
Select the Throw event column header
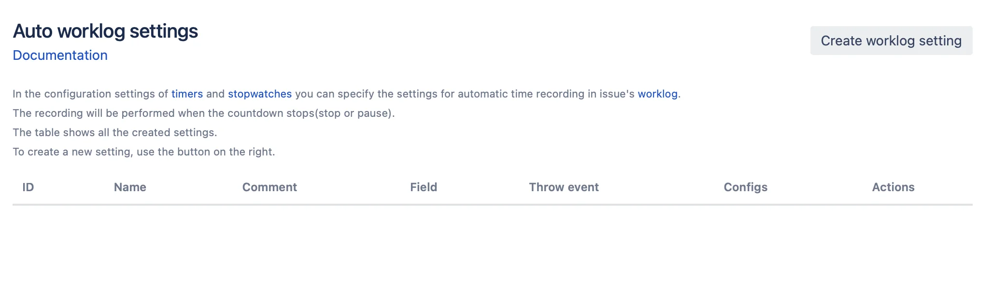click(564, 187)
